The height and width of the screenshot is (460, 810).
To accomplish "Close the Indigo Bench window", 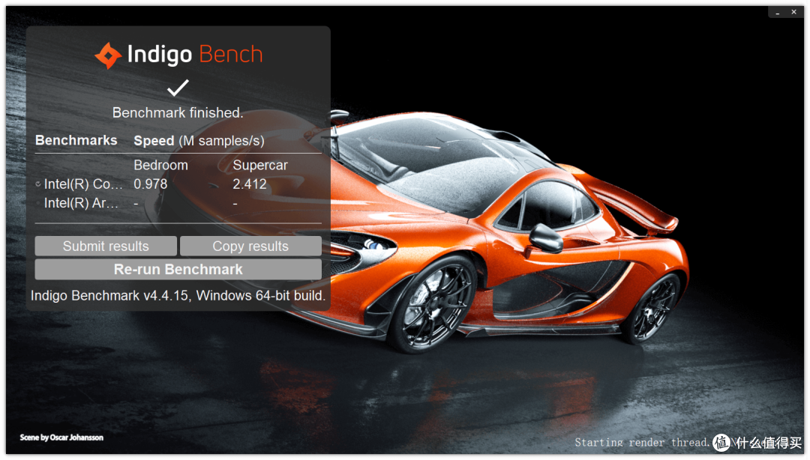I will pos(794,12).
